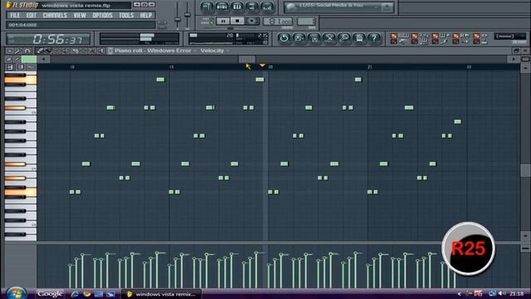Click the wrench project info icon

point(344,38)
